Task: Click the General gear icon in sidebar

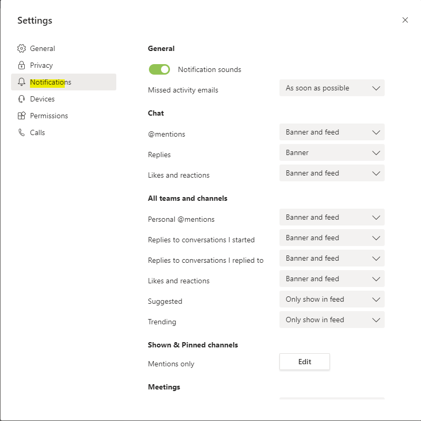Action: [22, 48]
